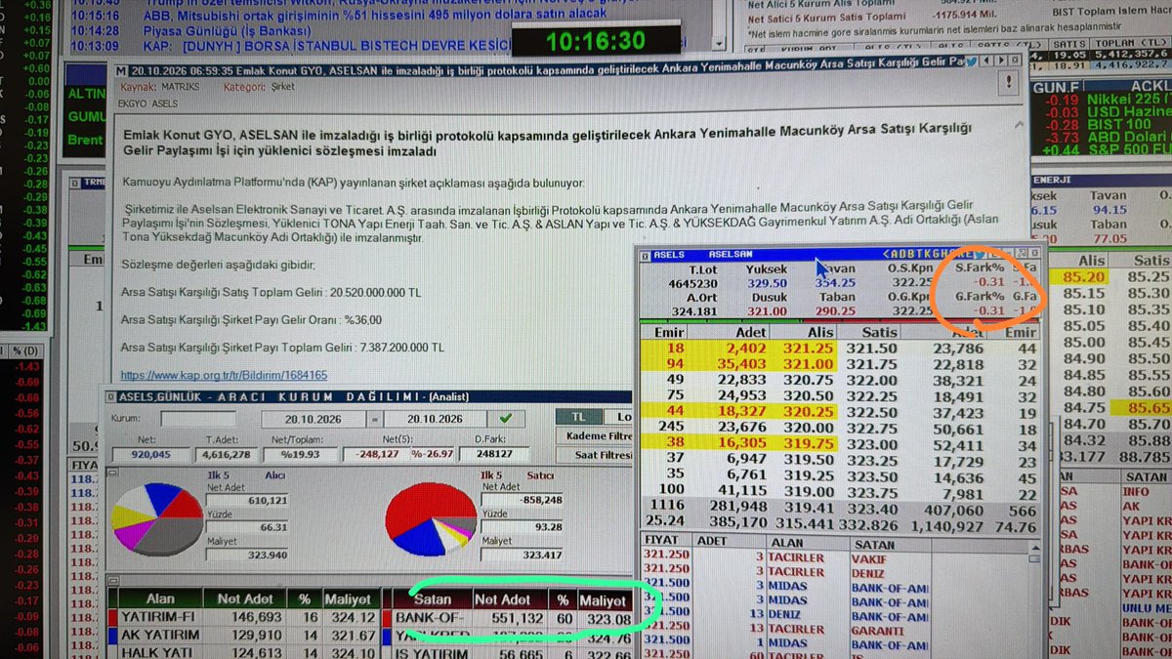Open the kap.org.tr Bildirim link

point(225,375)
